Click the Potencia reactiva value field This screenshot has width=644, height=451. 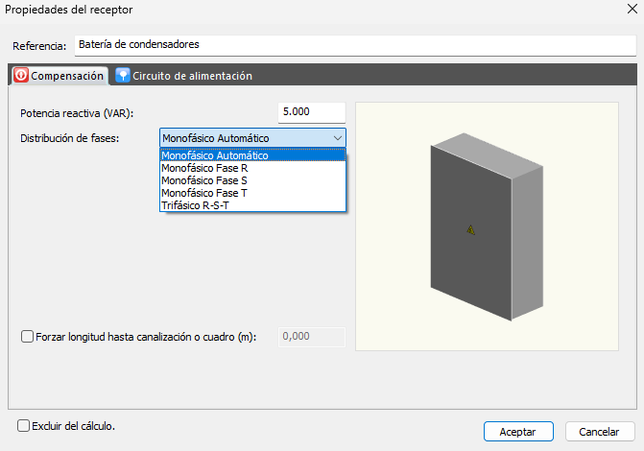(x=311, y=112)
